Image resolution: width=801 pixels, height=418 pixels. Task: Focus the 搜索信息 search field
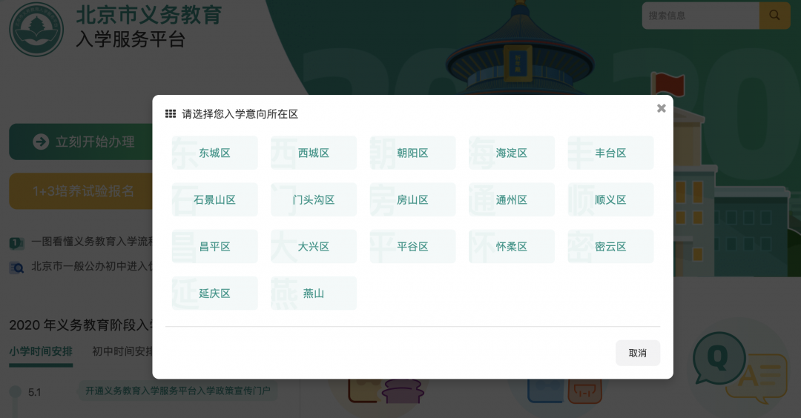click(x=700, y=16)
